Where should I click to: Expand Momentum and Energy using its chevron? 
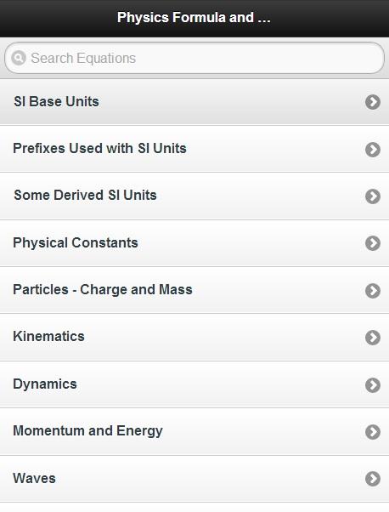coord(373,432)
